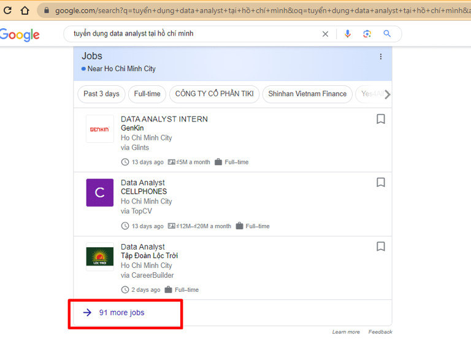Send Feedback on the jobs panel

(380, 332)
